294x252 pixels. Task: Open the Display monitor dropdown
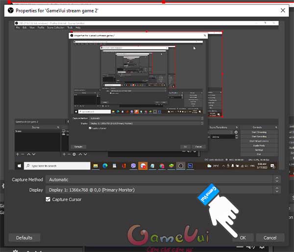point(163,190)
